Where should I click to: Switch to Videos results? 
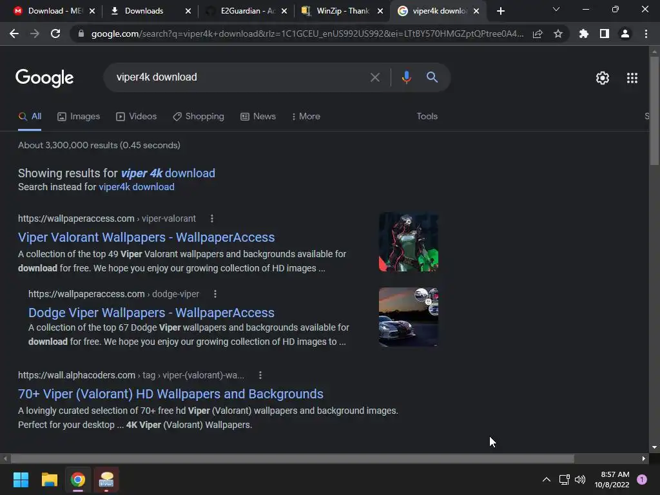[x=137, y=117]
